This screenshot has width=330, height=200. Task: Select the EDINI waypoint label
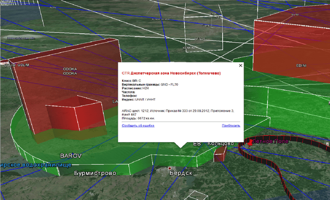(x=302, y=66)
